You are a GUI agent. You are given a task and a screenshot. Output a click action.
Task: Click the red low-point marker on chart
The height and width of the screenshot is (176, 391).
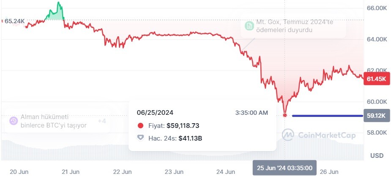click(x=285, y=115)
